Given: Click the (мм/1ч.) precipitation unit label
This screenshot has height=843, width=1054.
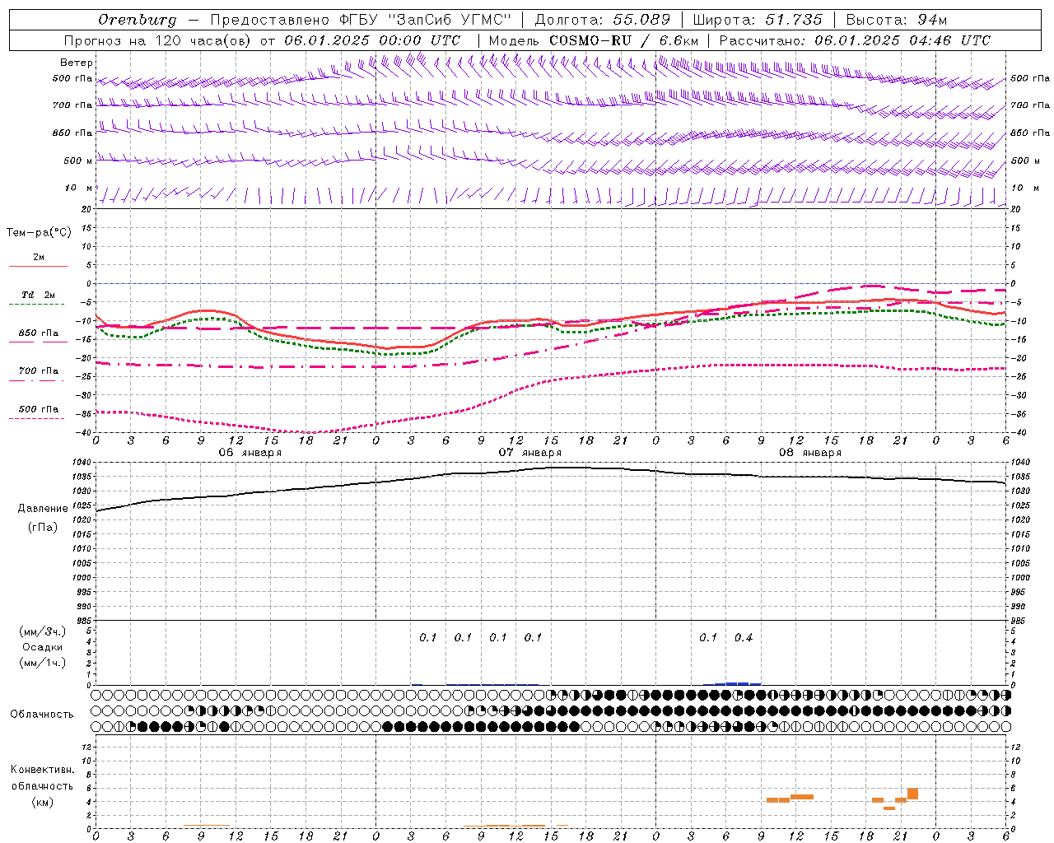Looking at the screenshot, I should (x=43, y=663).
